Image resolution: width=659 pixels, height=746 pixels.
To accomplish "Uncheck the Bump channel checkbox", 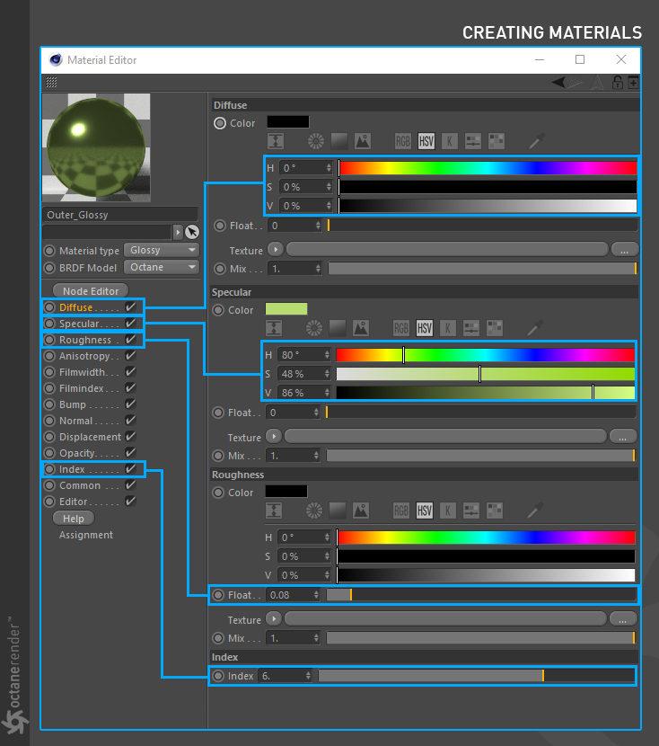I will pyautogui.click(x=130, y=404).
